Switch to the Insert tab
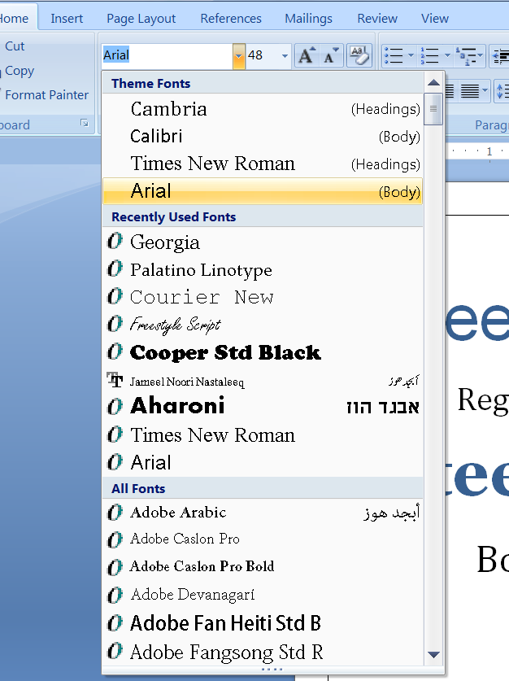 (67, 18)
